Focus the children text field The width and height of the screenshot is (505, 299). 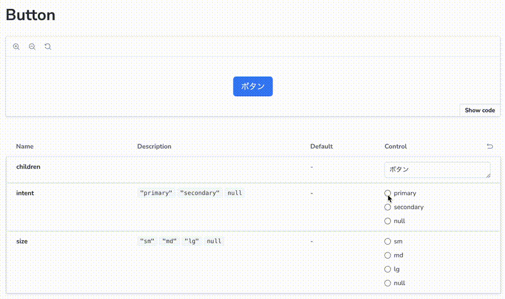[436, 169]
